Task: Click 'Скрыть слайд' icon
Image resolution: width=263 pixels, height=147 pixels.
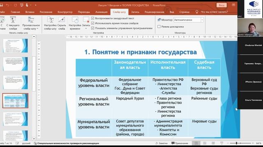Action: (x=62, y=20)
